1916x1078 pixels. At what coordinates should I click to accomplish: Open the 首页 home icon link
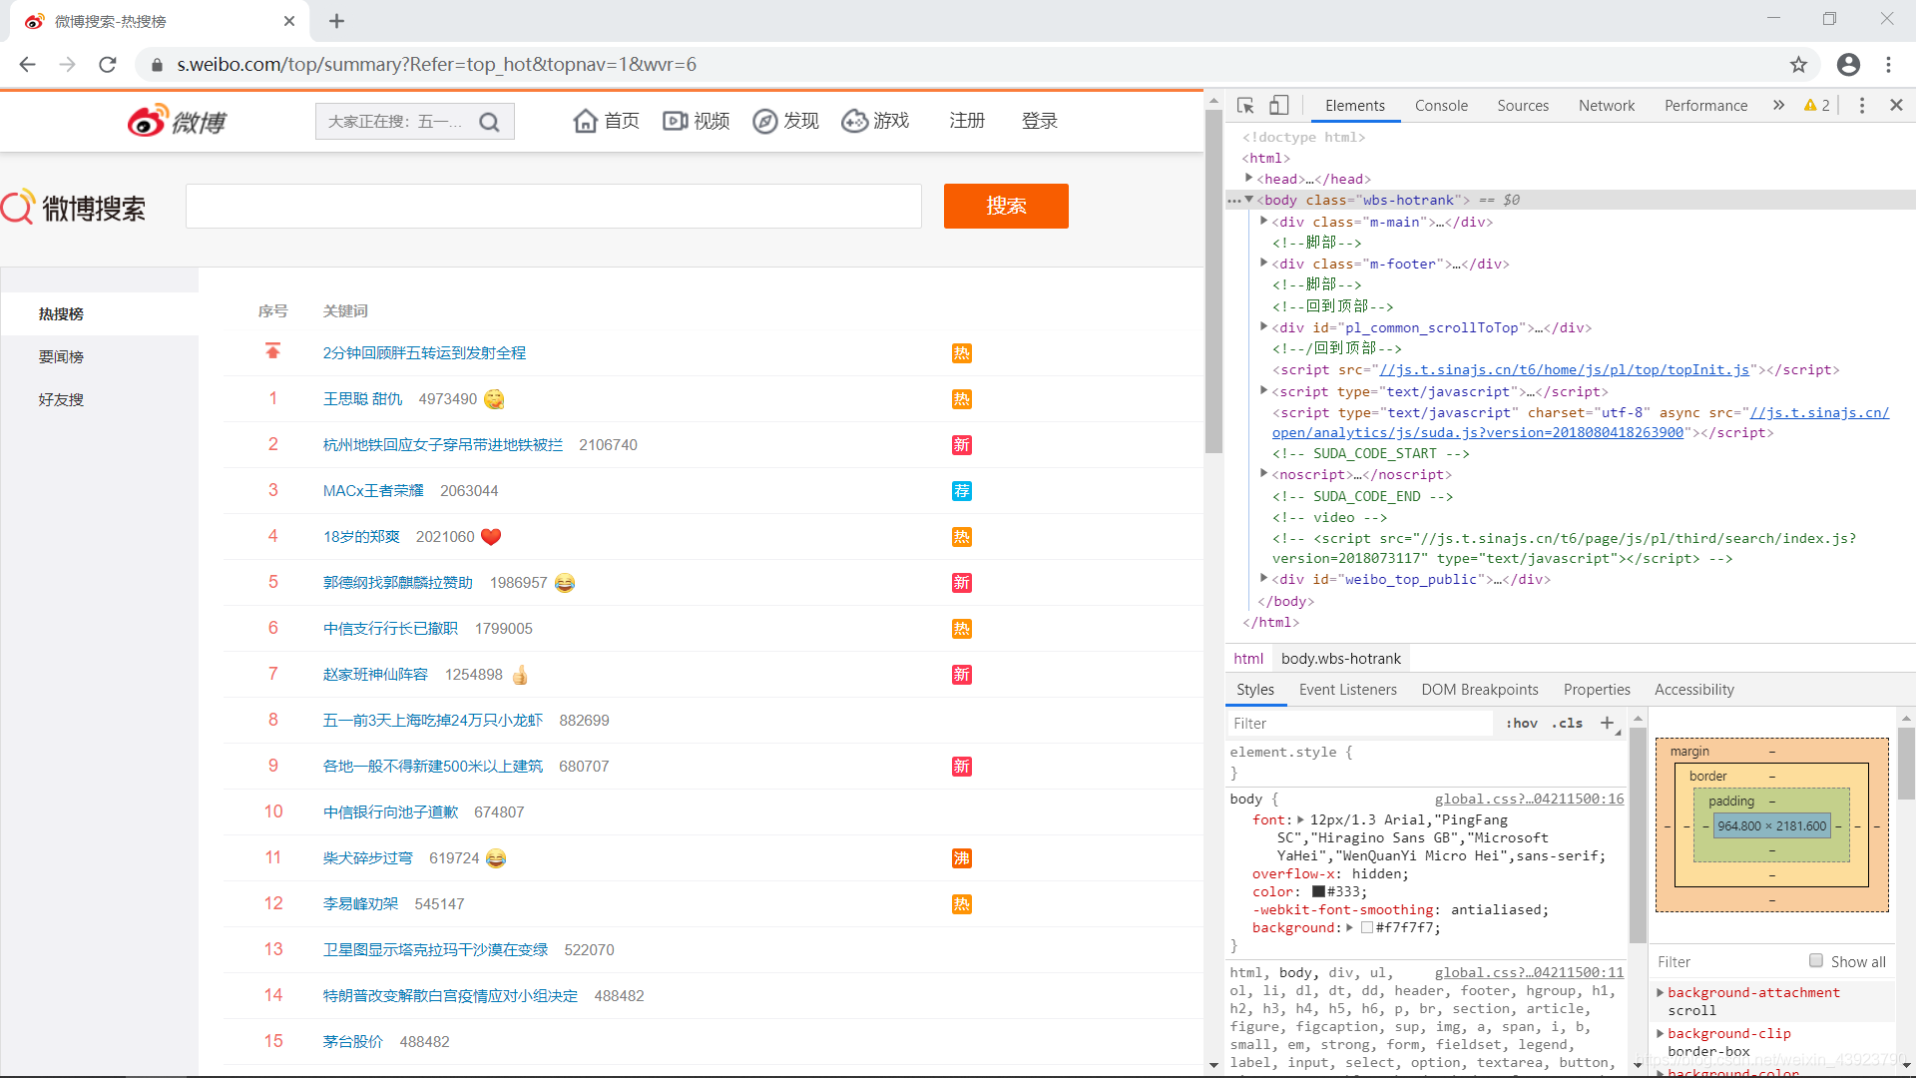606,121
